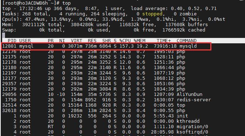Click the 28:05.98 time of ksoftirqd/0
Viewport: 245px width, 136px height.
[x=162, y=132]
